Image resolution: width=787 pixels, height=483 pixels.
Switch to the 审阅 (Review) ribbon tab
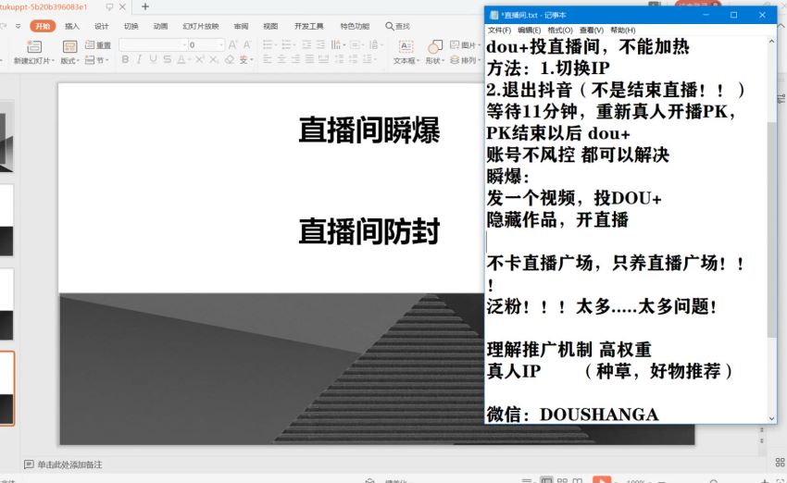point(241,26)
